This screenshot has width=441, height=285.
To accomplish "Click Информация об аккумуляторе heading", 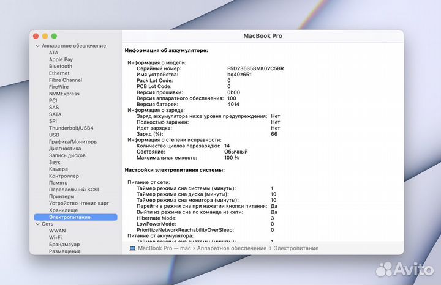I will (x=166, y=51).
